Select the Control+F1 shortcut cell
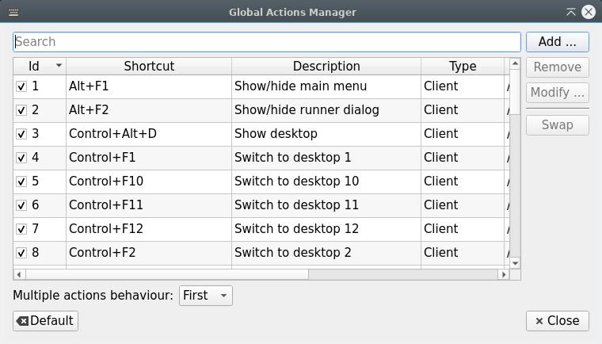602x344 pixels. [x=149, y=158]
